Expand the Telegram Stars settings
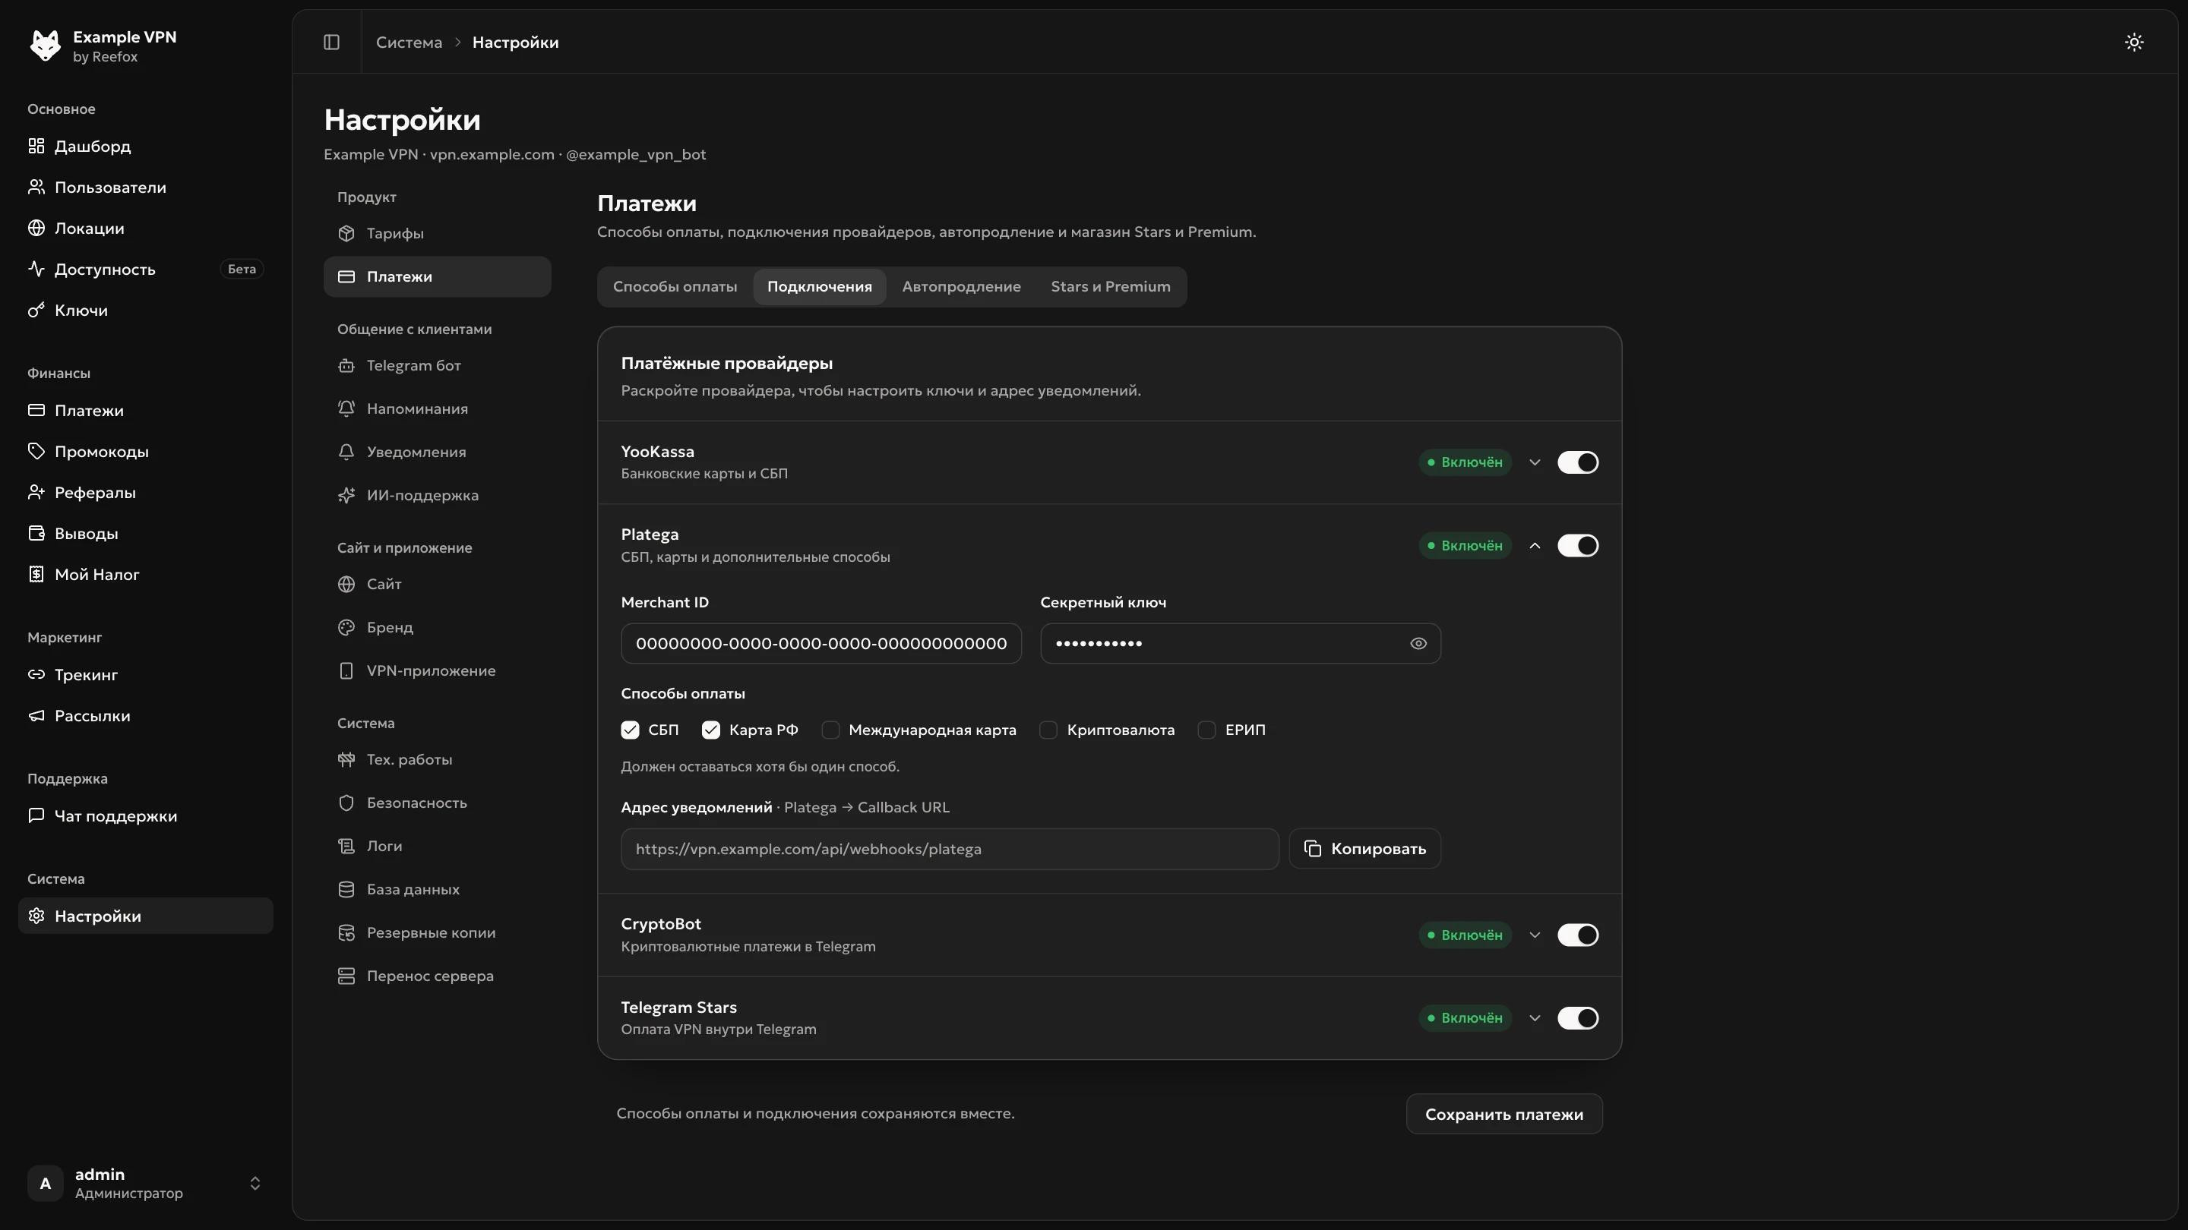 coord(1534,1017)
